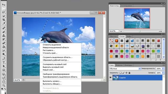Select the Paint Bucket tool
Viewport: 168px width, 94px height.
coord(4,47)
